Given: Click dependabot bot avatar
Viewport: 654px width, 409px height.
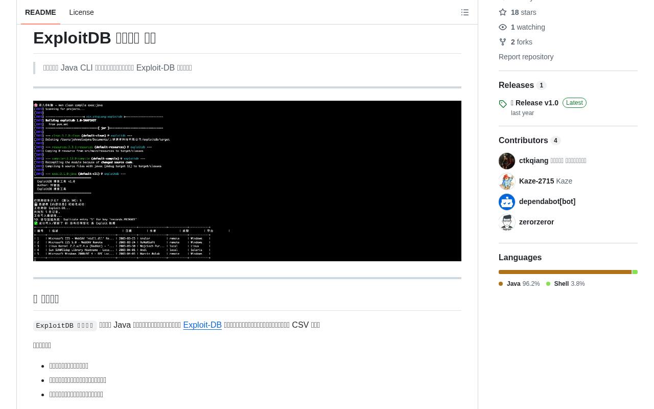Looking at the screenshot, I should click(507, 202).
